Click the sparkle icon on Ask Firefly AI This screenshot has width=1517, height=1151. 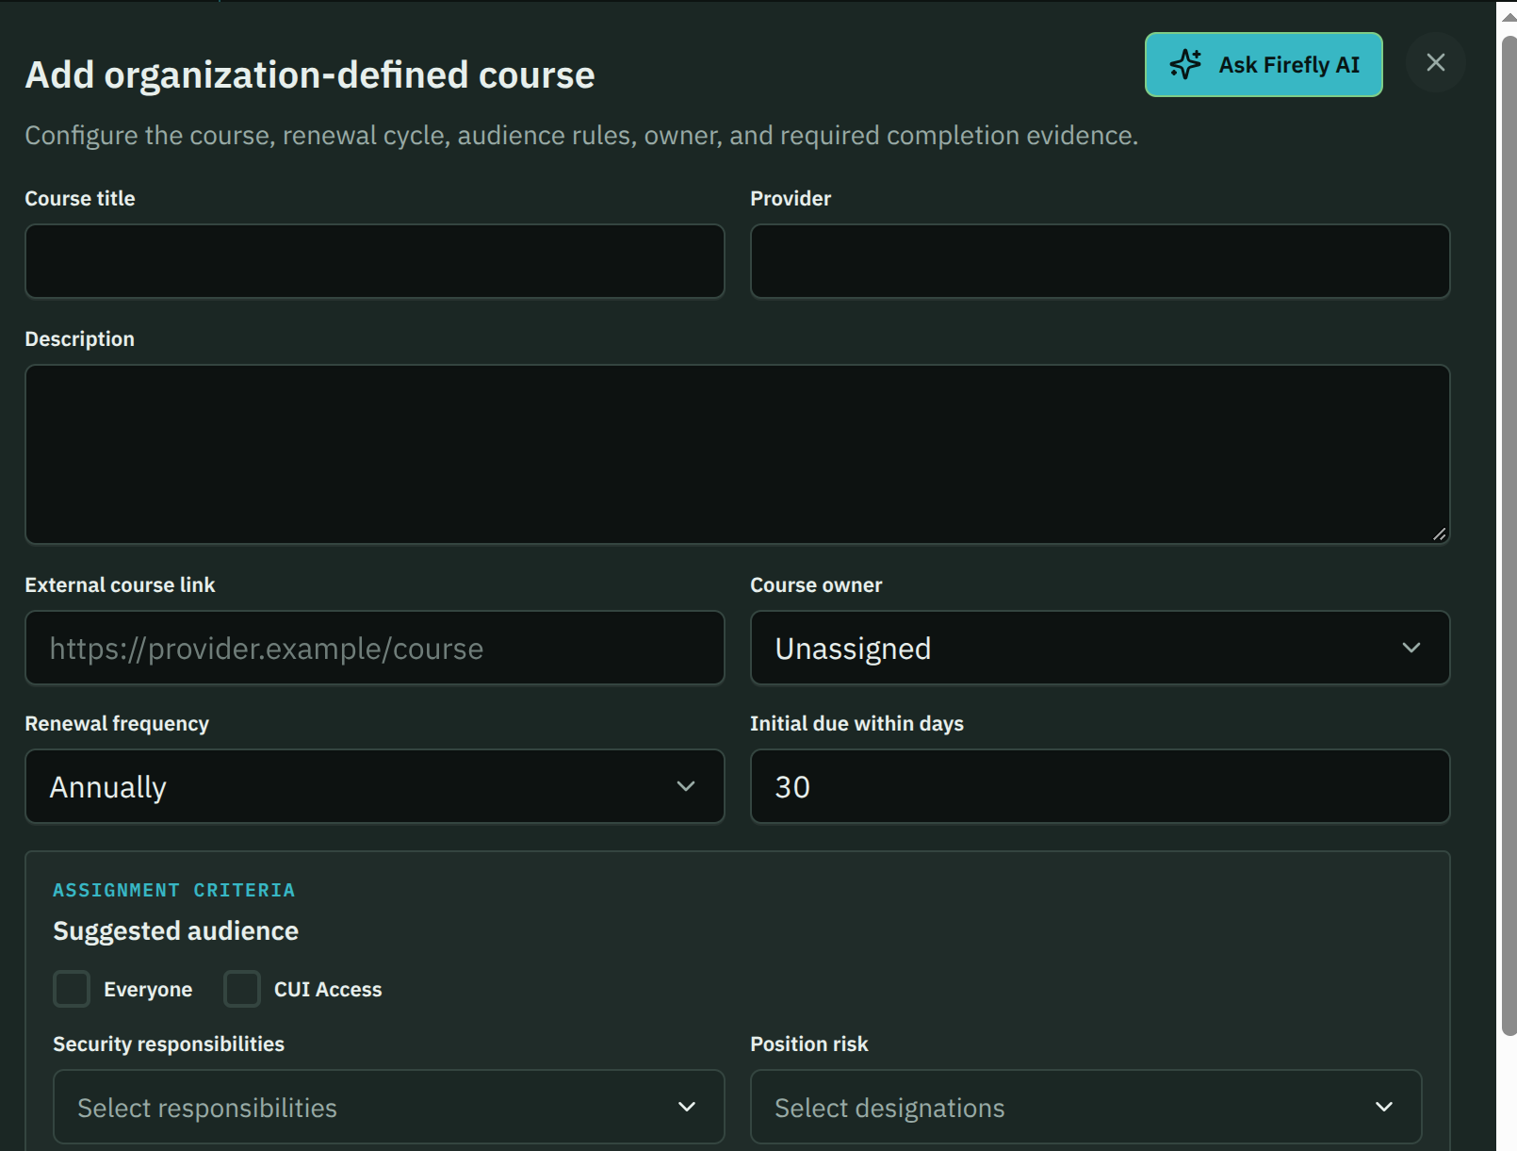[x=1185, y=64]
